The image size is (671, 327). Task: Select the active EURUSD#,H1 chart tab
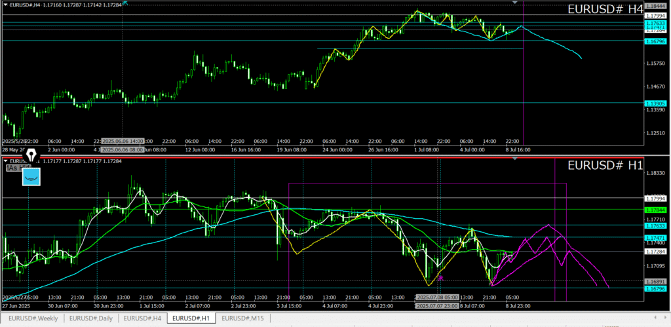191,318
